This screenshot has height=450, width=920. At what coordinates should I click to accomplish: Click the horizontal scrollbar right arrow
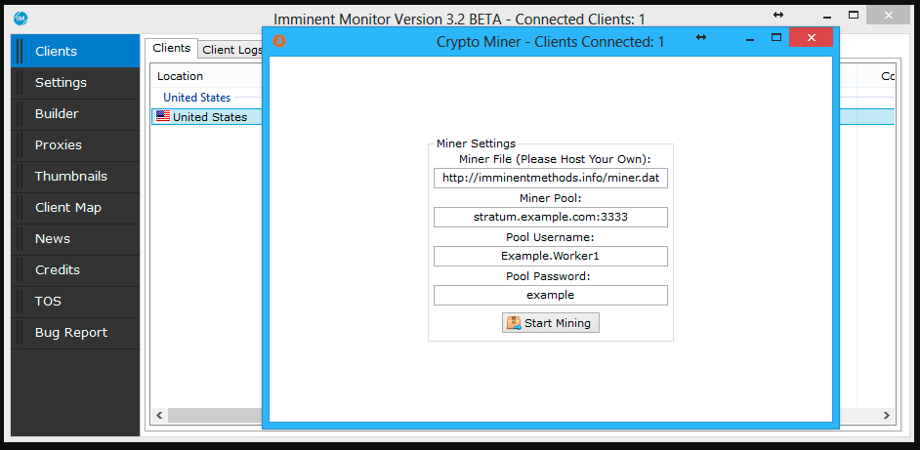point(887,415)
